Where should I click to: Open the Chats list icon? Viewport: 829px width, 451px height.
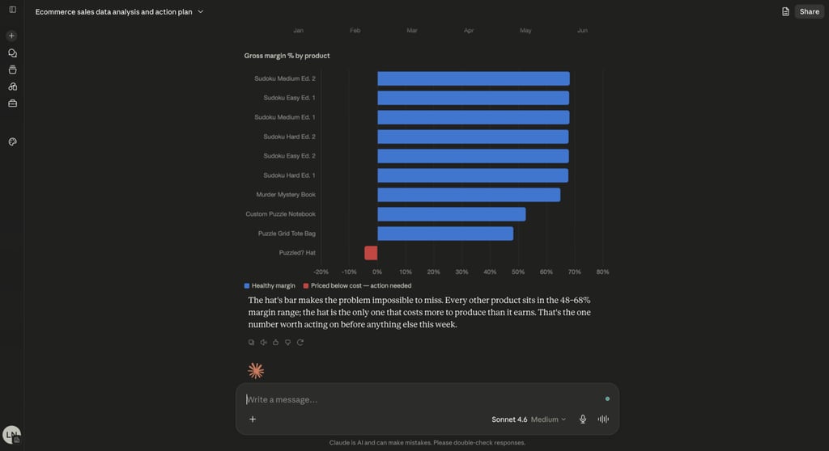point(13,53)
